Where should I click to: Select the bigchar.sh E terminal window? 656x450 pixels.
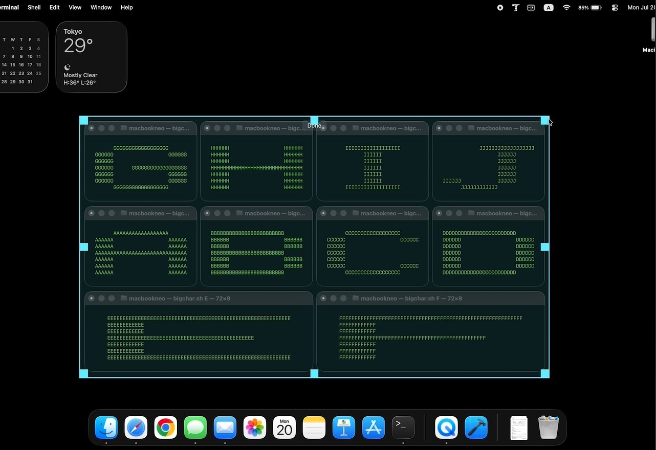tap(199, 331)
